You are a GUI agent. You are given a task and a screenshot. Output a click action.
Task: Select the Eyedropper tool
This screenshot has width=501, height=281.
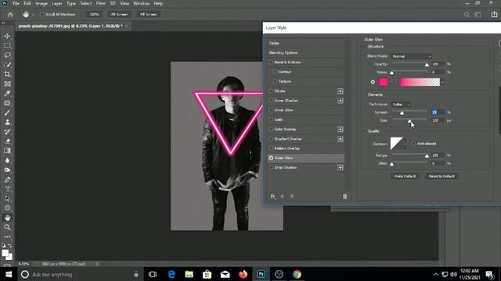tap(7, 94)
